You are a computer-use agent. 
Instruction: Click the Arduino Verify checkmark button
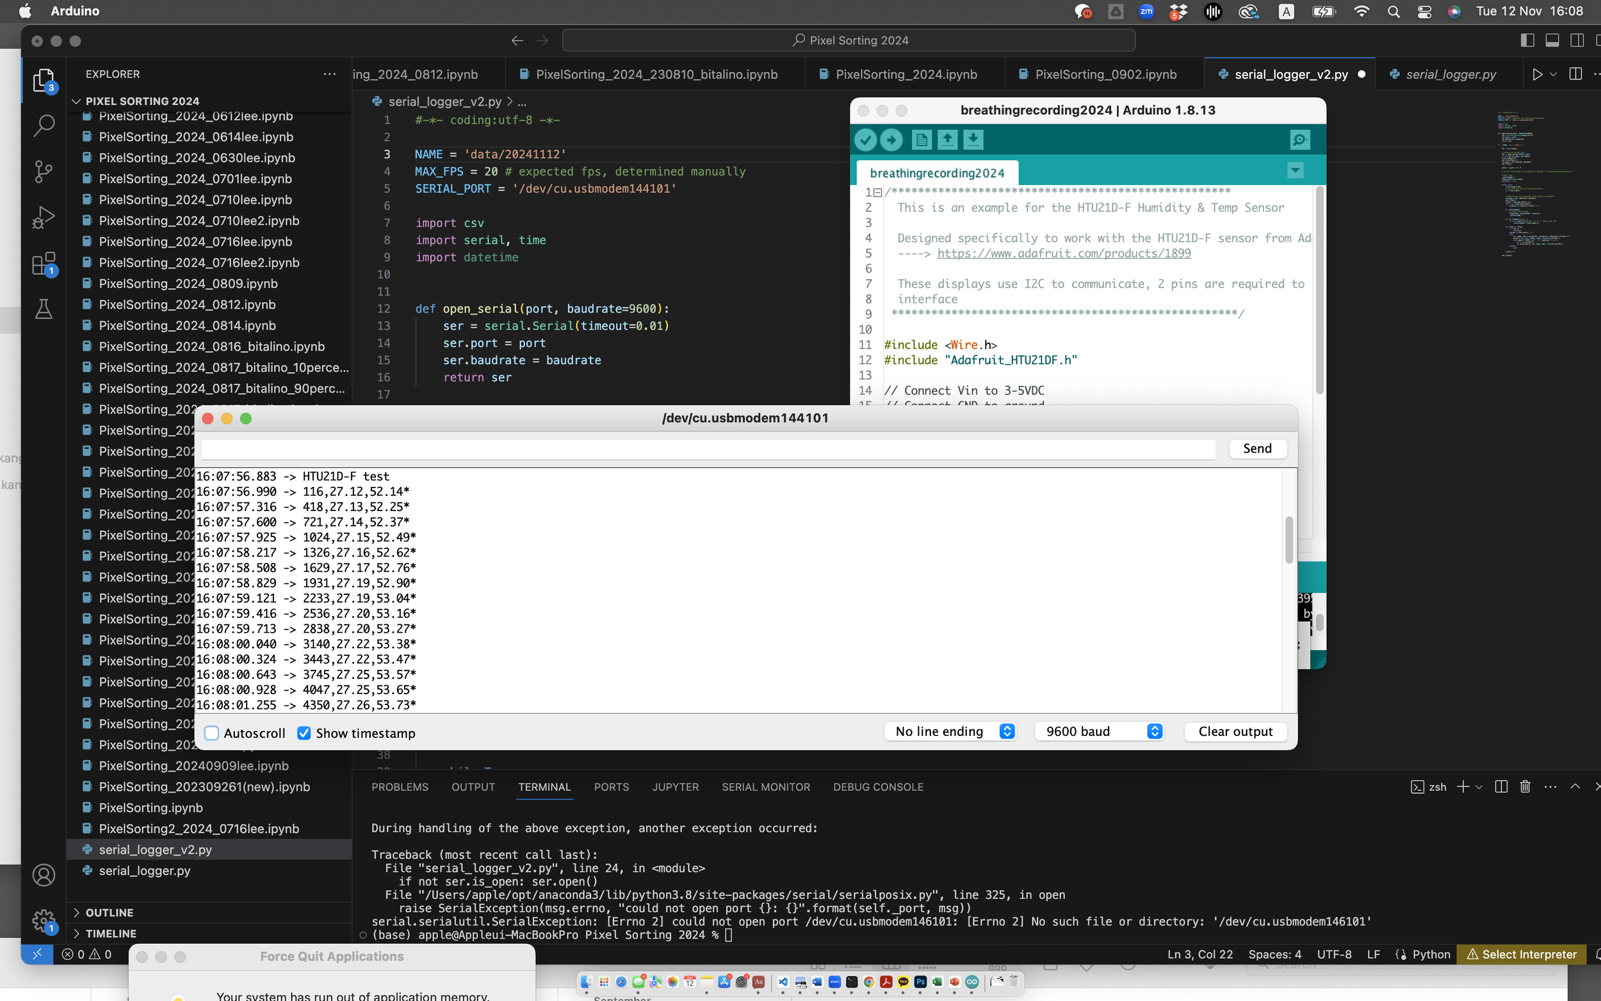[x=865, y=140]
